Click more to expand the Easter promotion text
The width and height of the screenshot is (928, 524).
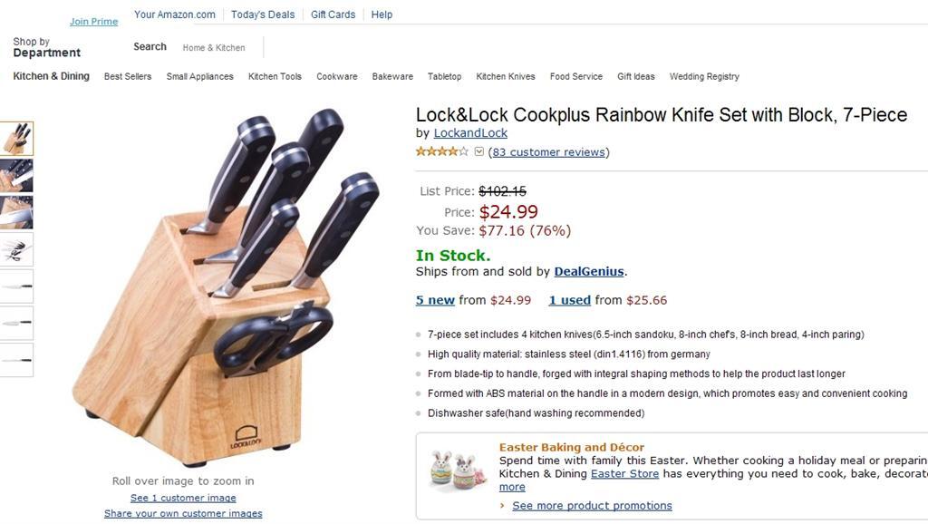click(x=511, y=487)
